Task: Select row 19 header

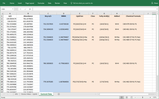Action: [2, 63]
